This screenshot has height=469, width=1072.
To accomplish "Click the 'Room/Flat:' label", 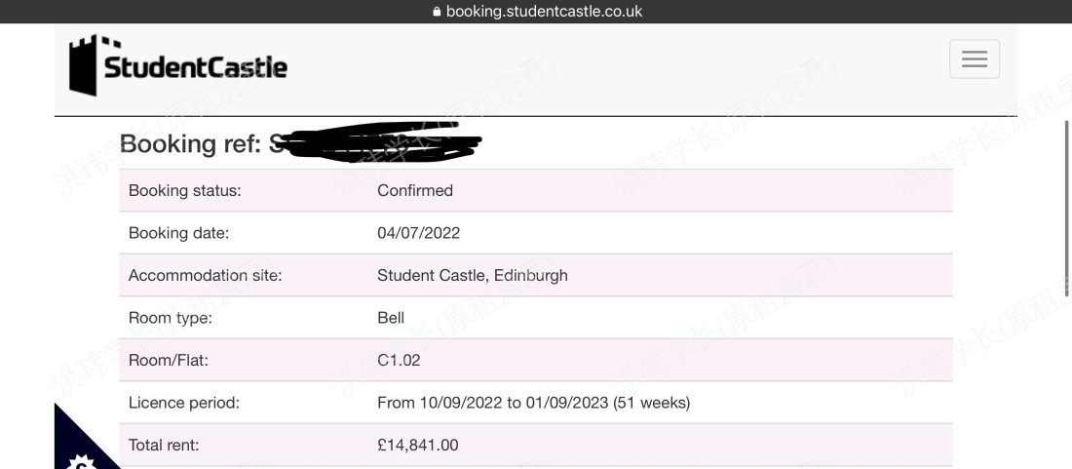I will pyautogui.click(x=169, y=361).
